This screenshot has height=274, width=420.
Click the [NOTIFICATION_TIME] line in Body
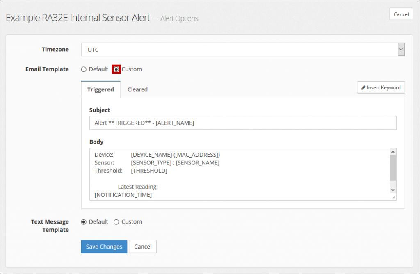123,195
